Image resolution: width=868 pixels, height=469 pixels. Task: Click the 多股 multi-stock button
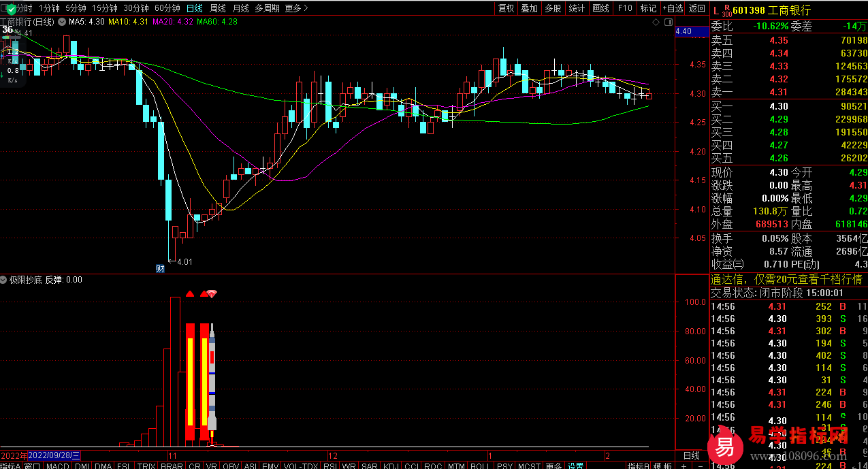tap(553, 8)
